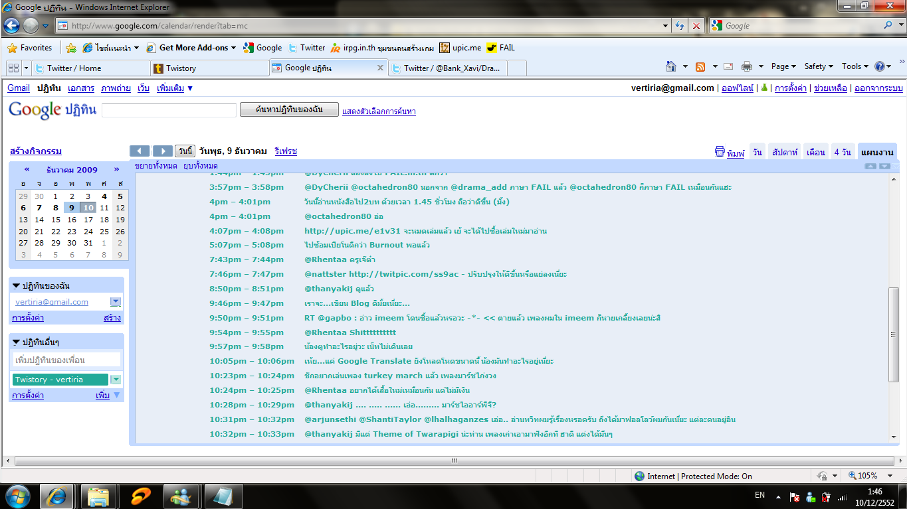
Task: Click the Print icon in IE command bar
Action: [747, 66]
